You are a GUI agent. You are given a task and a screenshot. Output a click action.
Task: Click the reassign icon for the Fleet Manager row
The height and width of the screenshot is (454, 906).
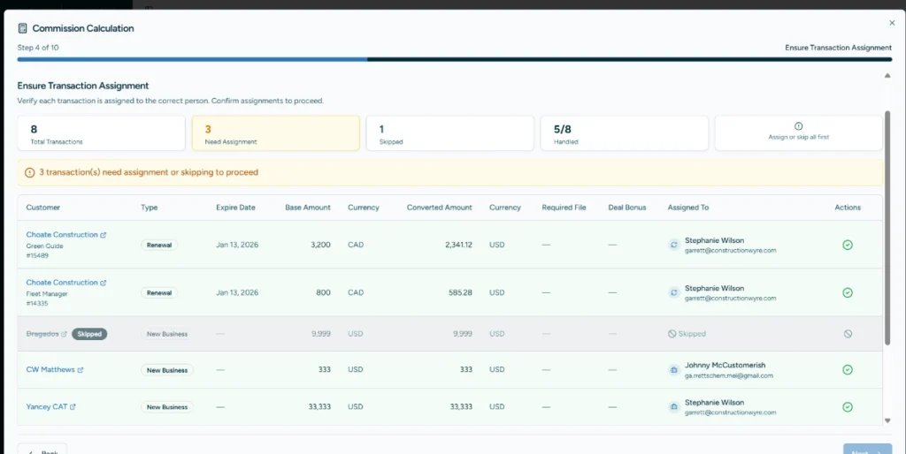tap(673, 292)
